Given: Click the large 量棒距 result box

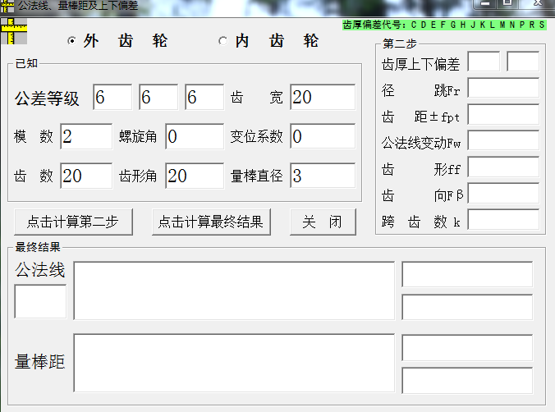Looking at the screenshot, I should pos(234,363).
